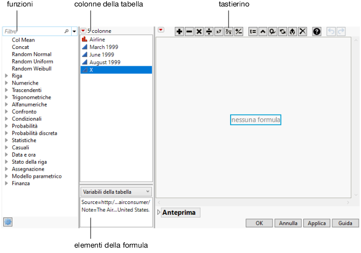Expand the Probabilità discreta function group

[x=6, y=133]
